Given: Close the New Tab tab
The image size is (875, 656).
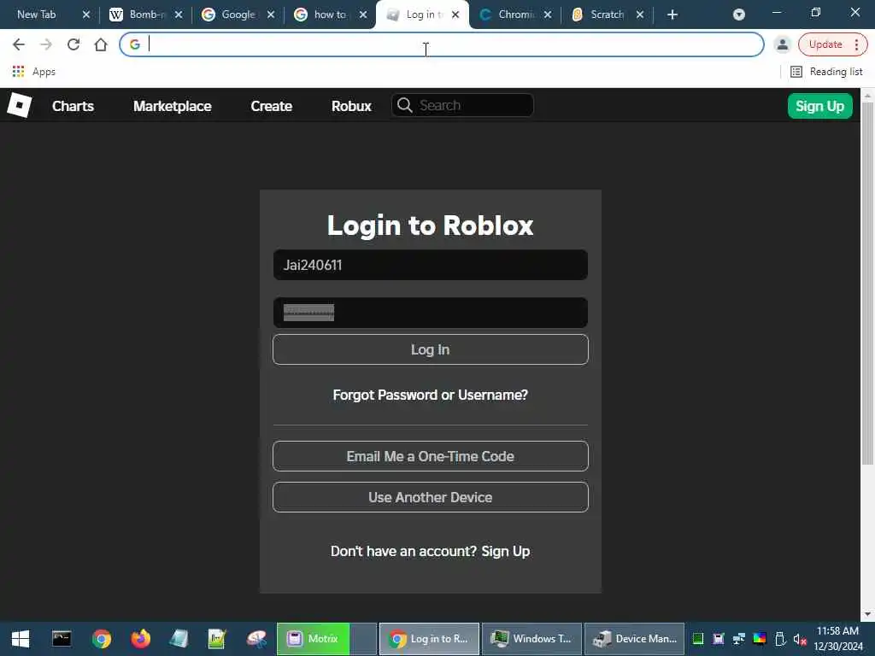Looking at the screenshot, I should point(86,15).
